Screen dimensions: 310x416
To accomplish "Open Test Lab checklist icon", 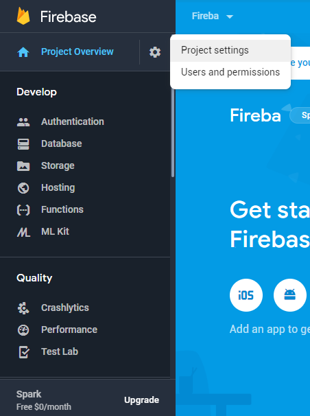I will 23,352.
